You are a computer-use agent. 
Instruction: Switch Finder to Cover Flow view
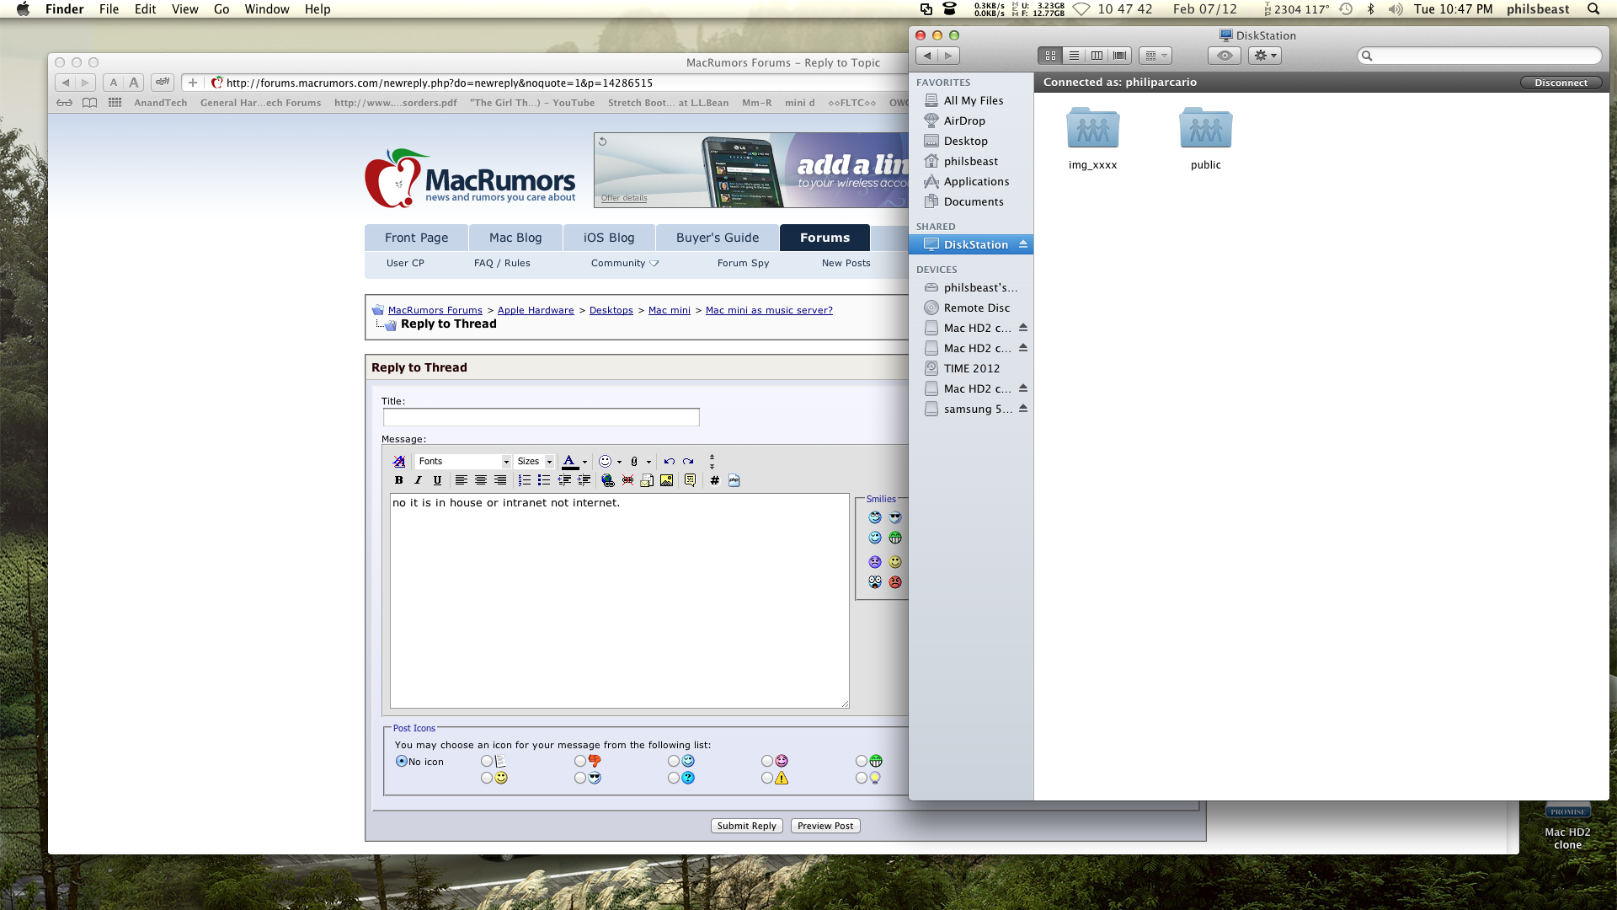tap(1120, 56)
